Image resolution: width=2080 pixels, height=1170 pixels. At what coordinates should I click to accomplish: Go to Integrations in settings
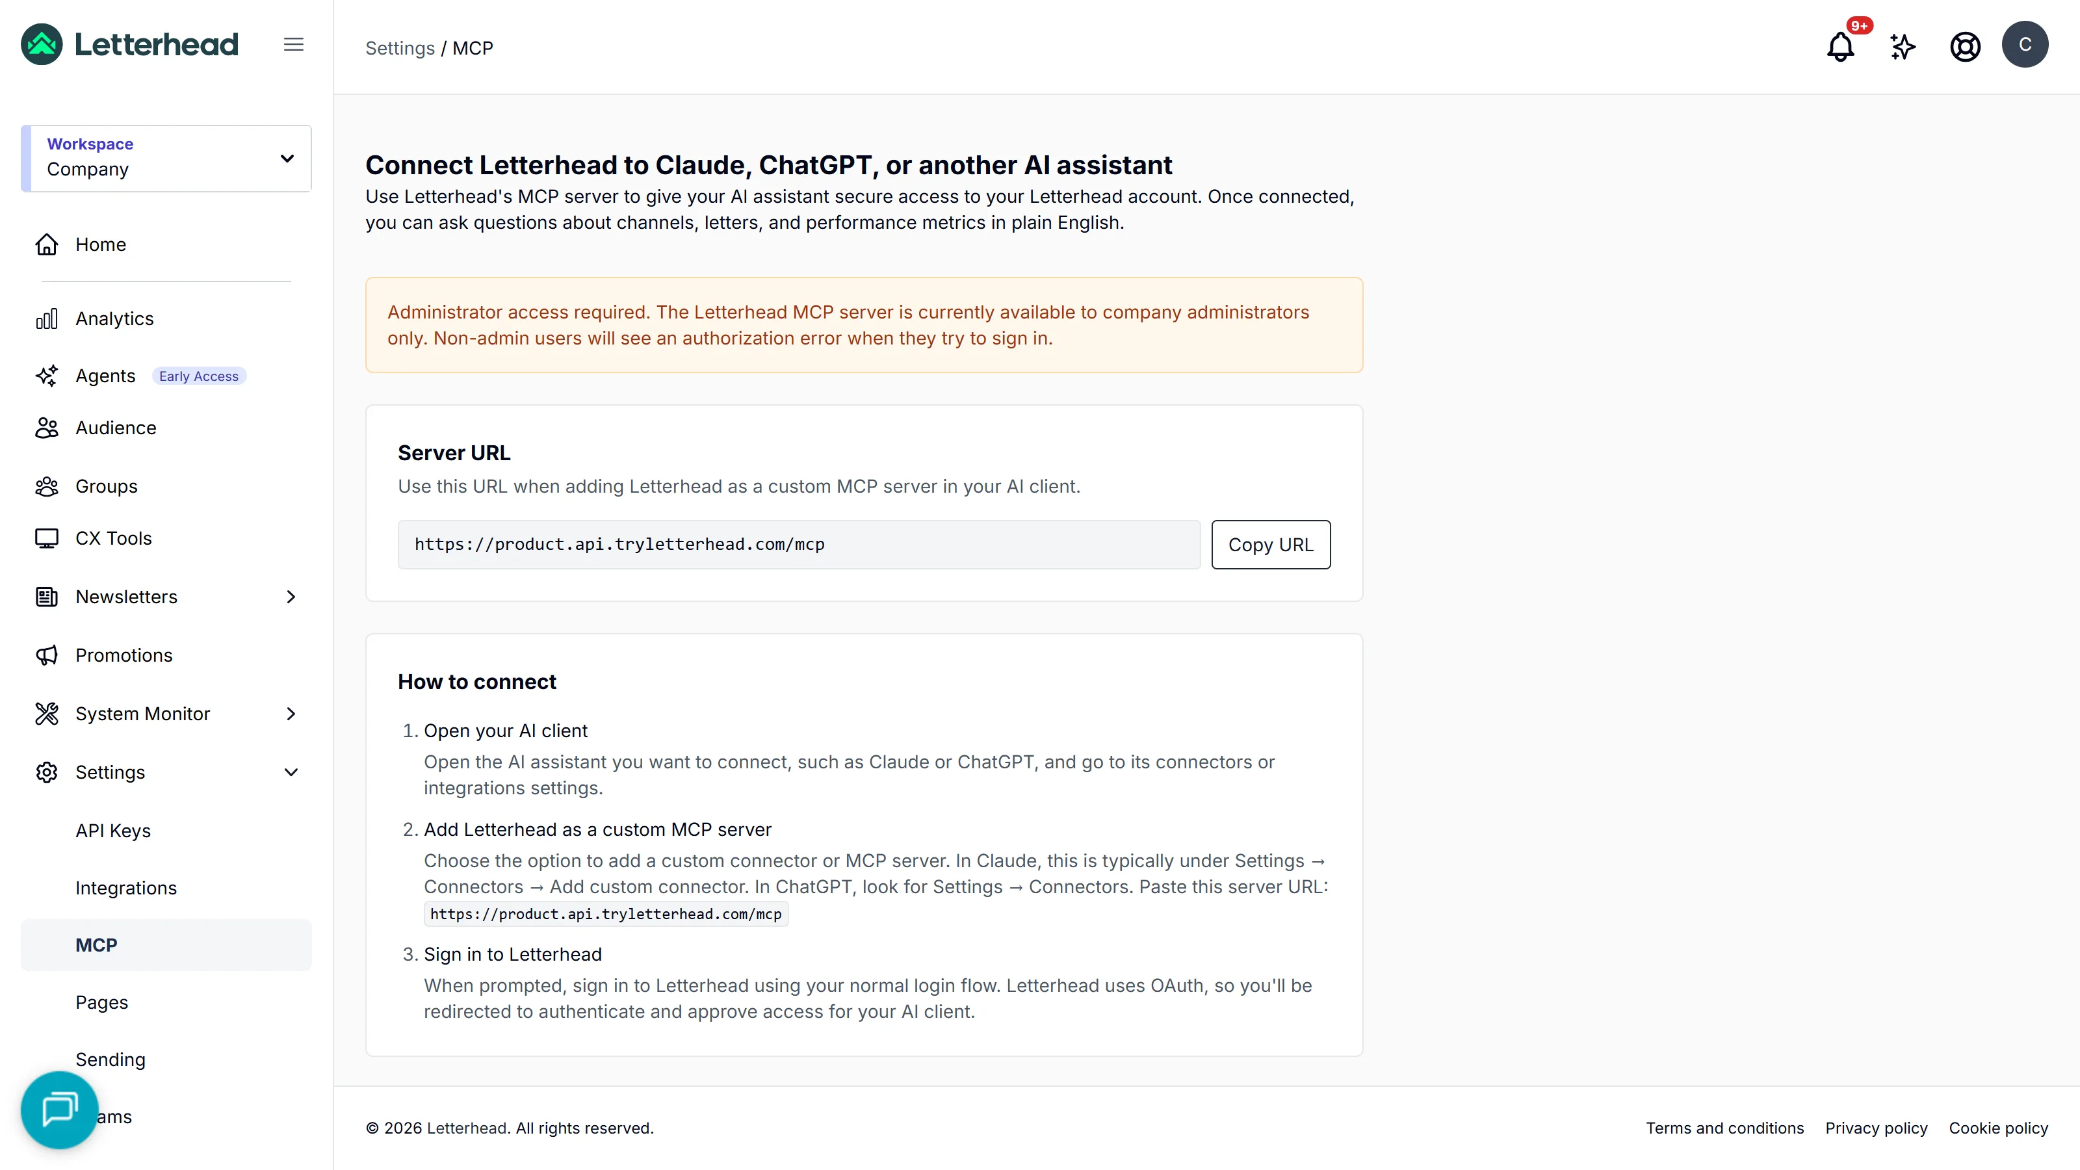[x=126, y=888]
